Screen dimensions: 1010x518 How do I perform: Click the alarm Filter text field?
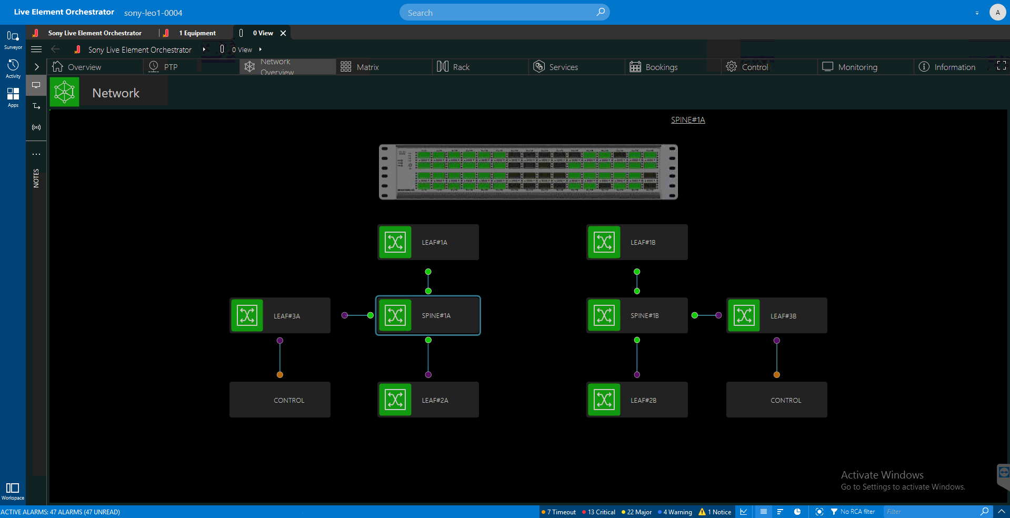click(931, 512)
